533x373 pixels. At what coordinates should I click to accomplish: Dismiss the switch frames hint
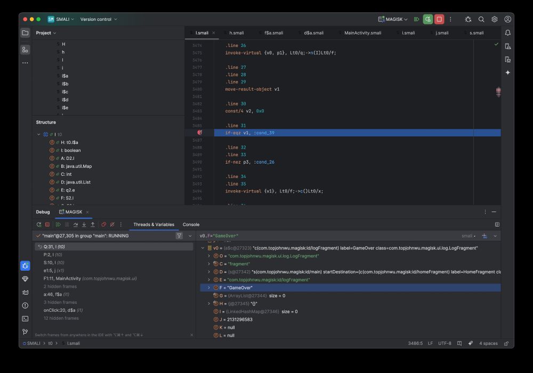tap(191, 335)
